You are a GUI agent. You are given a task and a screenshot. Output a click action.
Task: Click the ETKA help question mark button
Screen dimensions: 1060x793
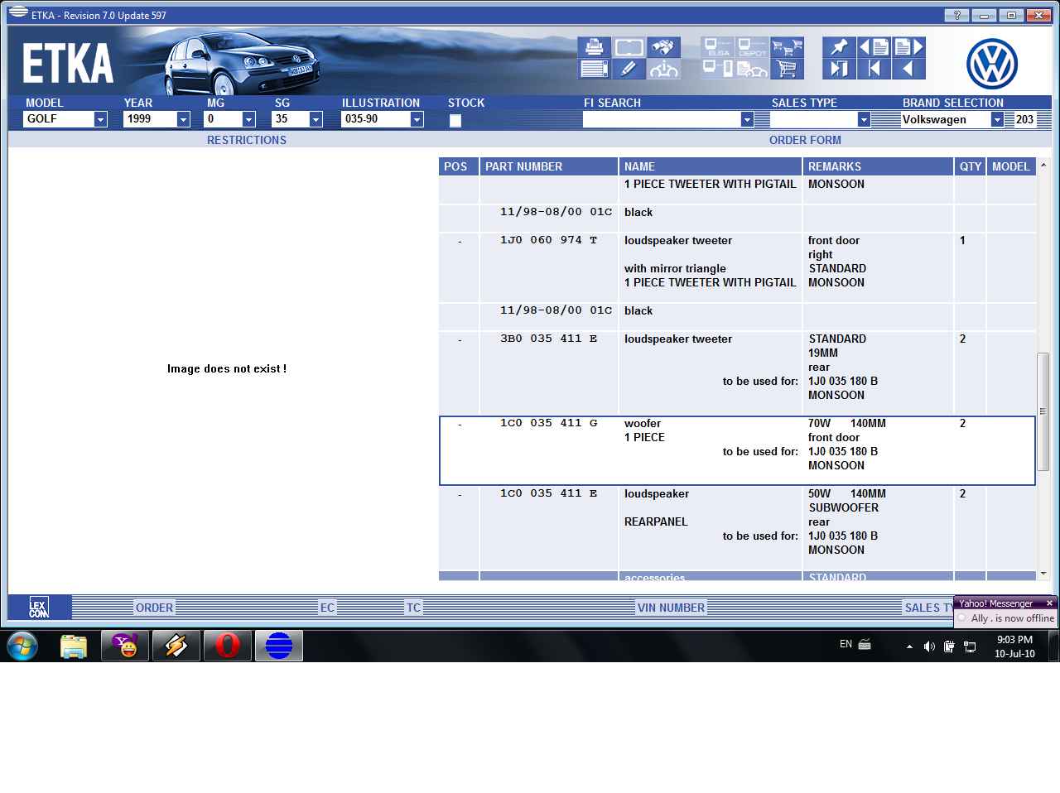(x=956, y=15)
